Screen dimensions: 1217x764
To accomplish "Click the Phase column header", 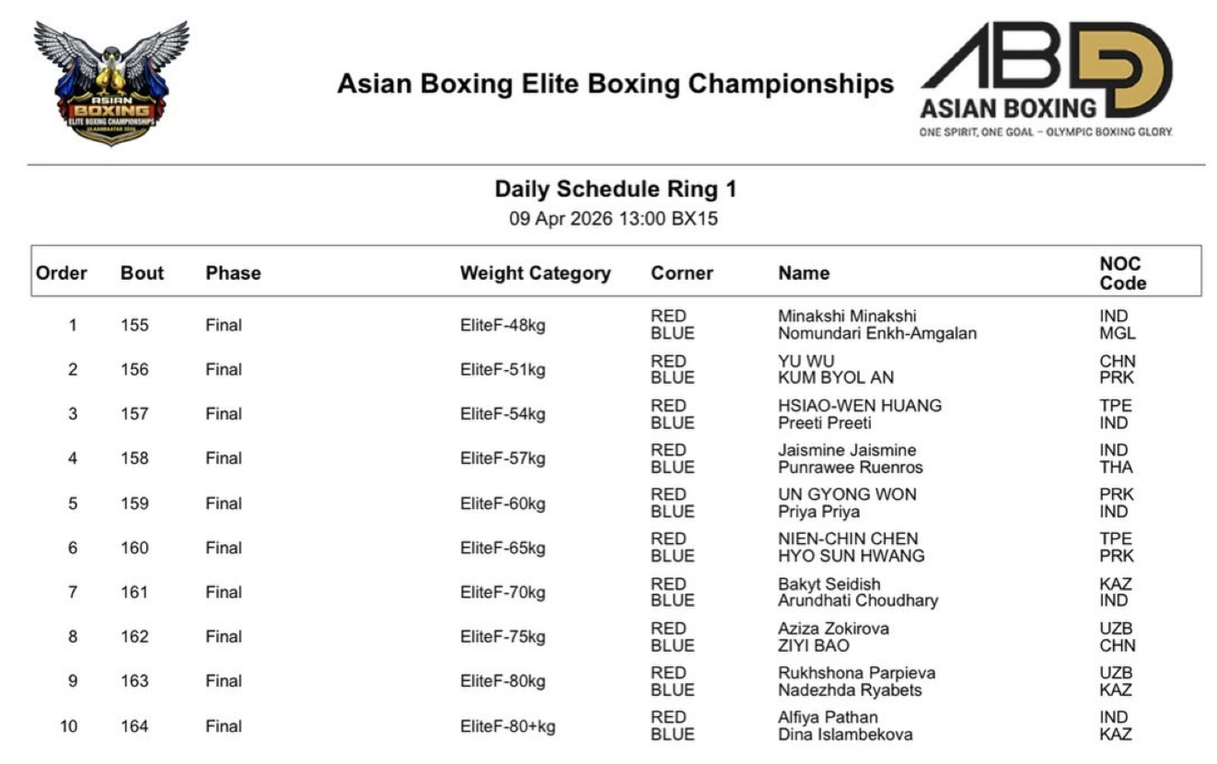I will (233, 273).
